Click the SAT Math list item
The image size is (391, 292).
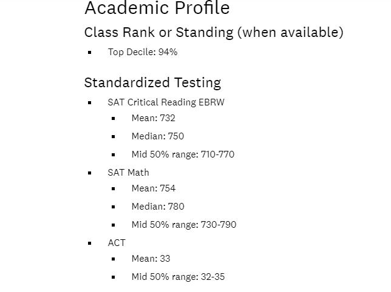(x=129, y=173)
